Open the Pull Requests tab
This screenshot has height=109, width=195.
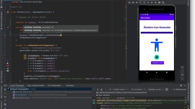tap(54, 85)
